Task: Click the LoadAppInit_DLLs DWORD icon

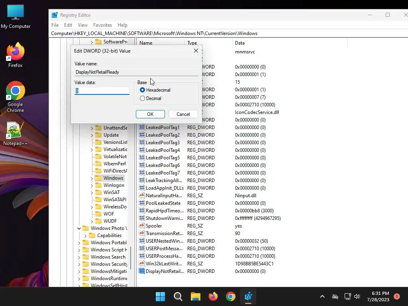Action: [141, 188]
